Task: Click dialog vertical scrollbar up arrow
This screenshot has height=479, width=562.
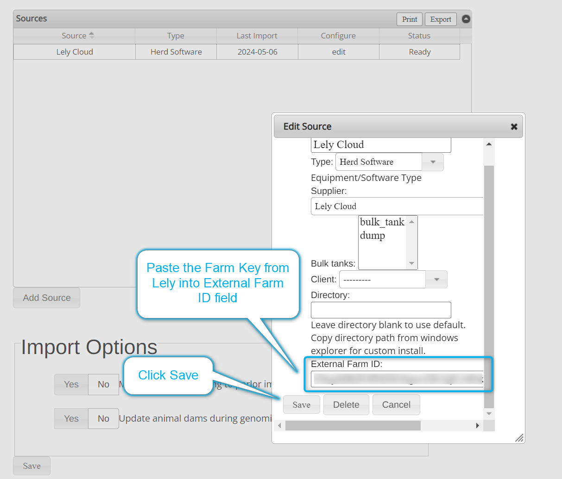Action: click(x=489, y=144)
